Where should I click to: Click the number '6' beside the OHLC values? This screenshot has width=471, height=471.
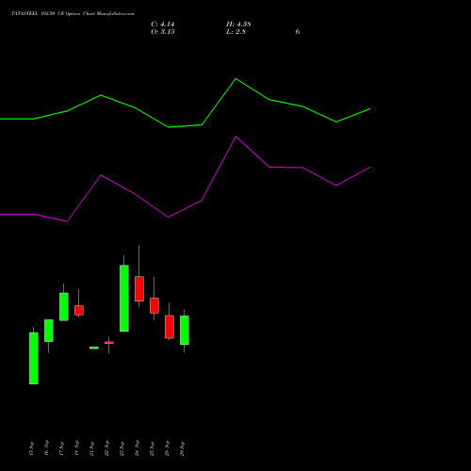point(298,32)
